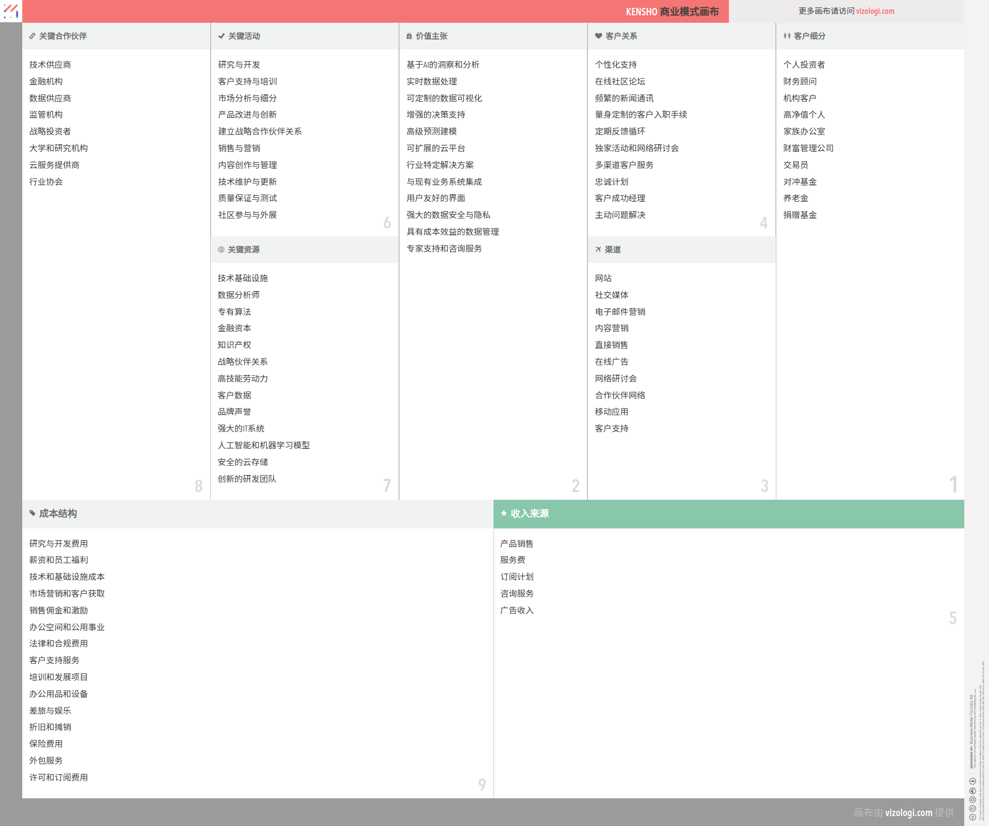Click the 订阅计划 revenue item

pos(517,577)
